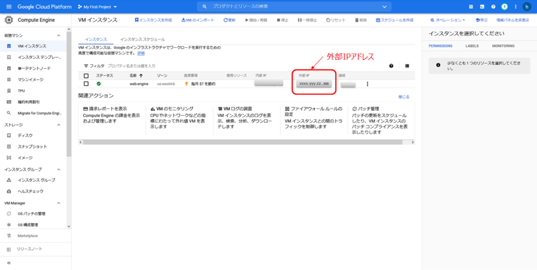Open the Marketplace cart icon in sidebar
This screenshot has width=537, height=270.
[x=9, y=236]
